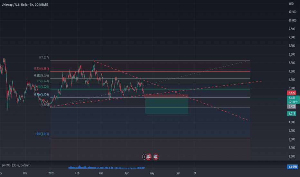Select the 0.5(6.248) Fibonacci level label

[43, 81]
